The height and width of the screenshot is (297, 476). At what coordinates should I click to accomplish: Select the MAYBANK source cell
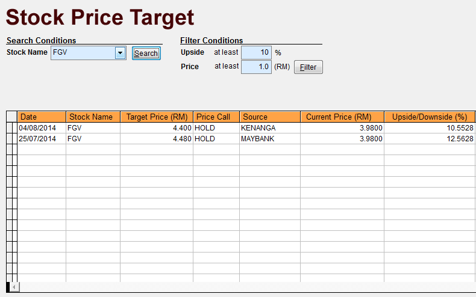pos(270,139)
